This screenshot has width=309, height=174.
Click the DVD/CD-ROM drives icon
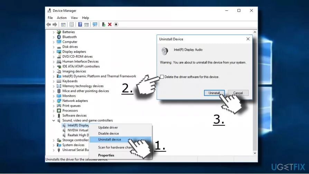click(59, 57)
